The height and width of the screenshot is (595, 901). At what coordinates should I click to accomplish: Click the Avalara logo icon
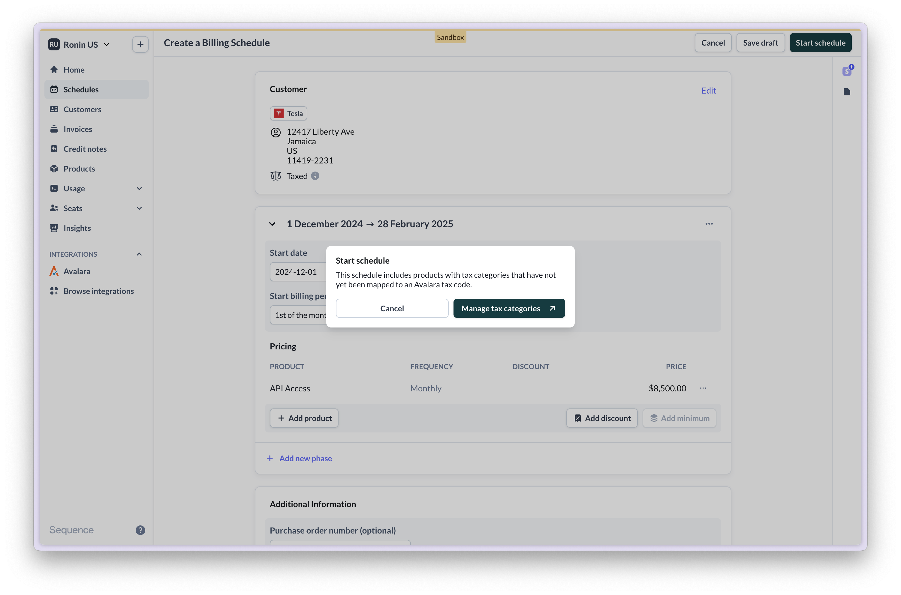(54, 271)
